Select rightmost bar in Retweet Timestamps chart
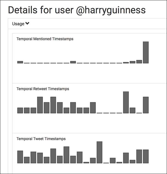This screenshot has height=174, width=167. 146,105
